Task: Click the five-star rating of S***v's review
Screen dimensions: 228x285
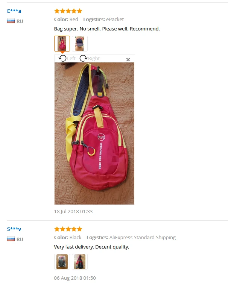Action: pyautogui.click(x=68, y=229)
